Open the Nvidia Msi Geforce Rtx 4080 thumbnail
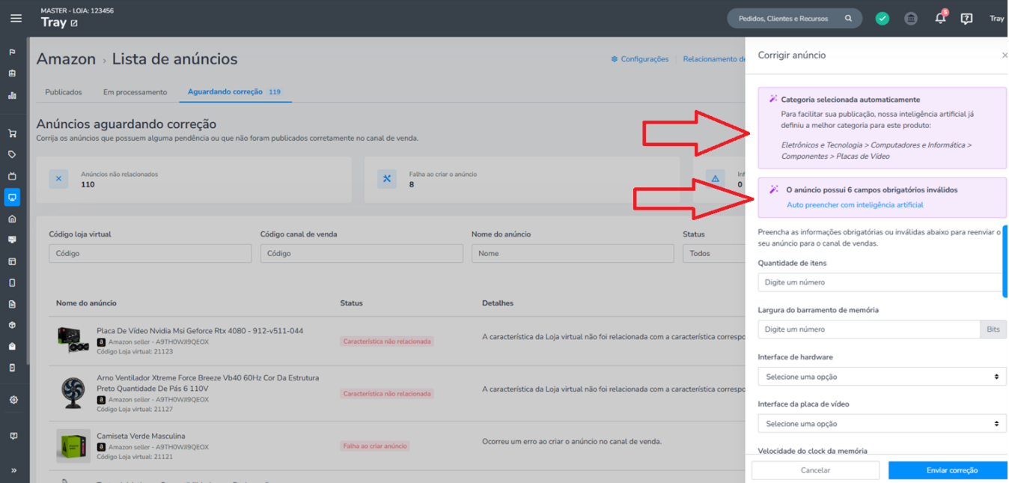This screenshot has height=483, width=1009. (x=73, y=340)
